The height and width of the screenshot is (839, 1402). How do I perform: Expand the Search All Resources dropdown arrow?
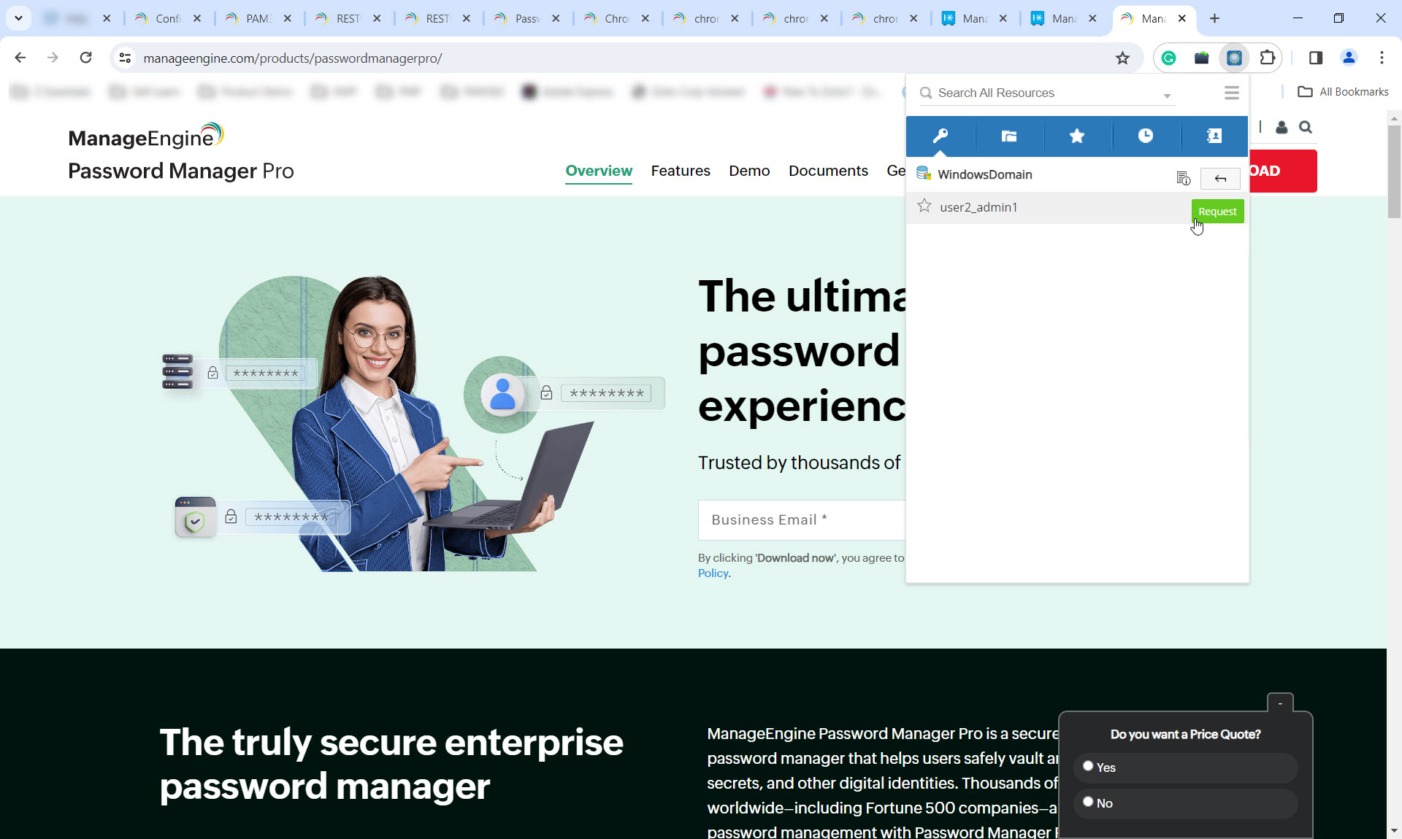[1167, 96]
